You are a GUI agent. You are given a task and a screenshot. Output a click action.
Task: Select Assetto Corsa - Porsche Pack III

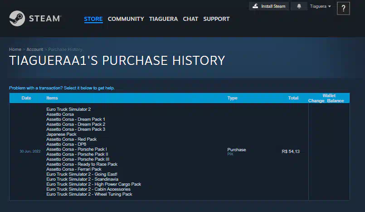tap(78, 159)
